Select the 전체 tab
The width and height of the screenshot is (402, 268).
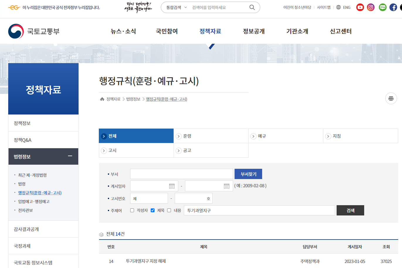pos(136,136)
